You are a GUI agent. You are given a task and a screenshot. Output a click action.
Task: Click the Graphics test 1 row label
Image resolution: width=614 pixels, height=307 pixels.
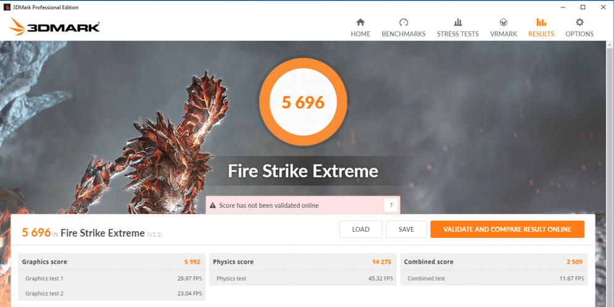click(x=44, y=279)
